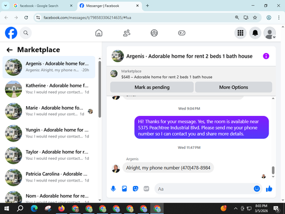Open Facebook search magnifier
The width and height of the screenshot is (285, 214).
click(x=26, y=33)
